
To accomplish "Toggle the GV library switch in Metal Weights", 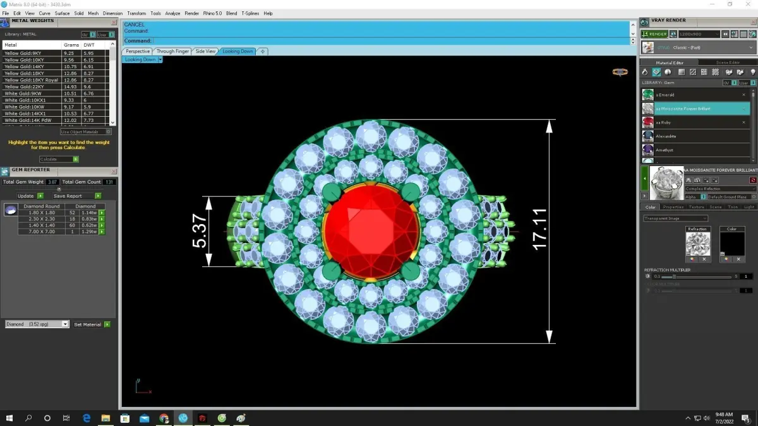I will point(88,35).
